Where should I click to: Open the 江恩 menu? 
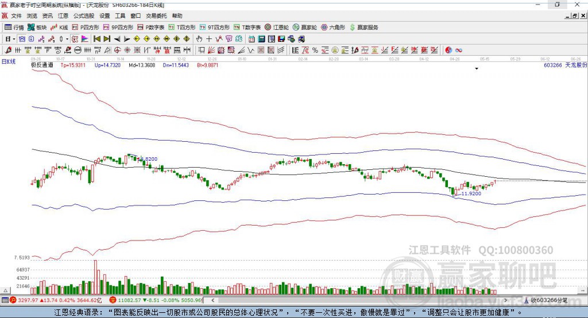[63, 15]
